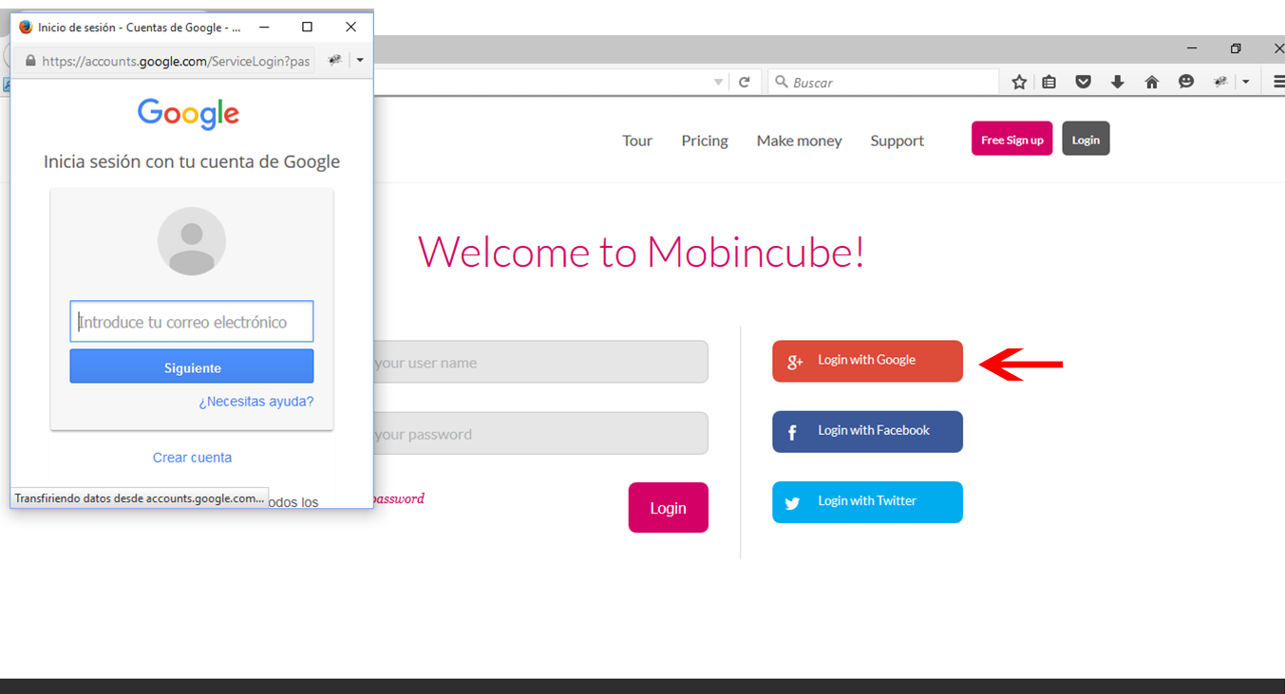This screenshot has height=694, width=1285.
Task: Open the ¿Necesitas ayuda? link
Action: [x=255, y=402]
